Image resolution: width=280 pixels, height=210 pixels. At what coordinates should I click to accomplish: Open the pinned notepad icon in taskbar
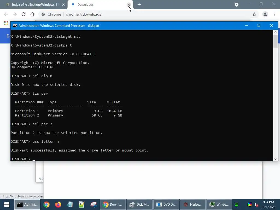(x=70, y=205)
